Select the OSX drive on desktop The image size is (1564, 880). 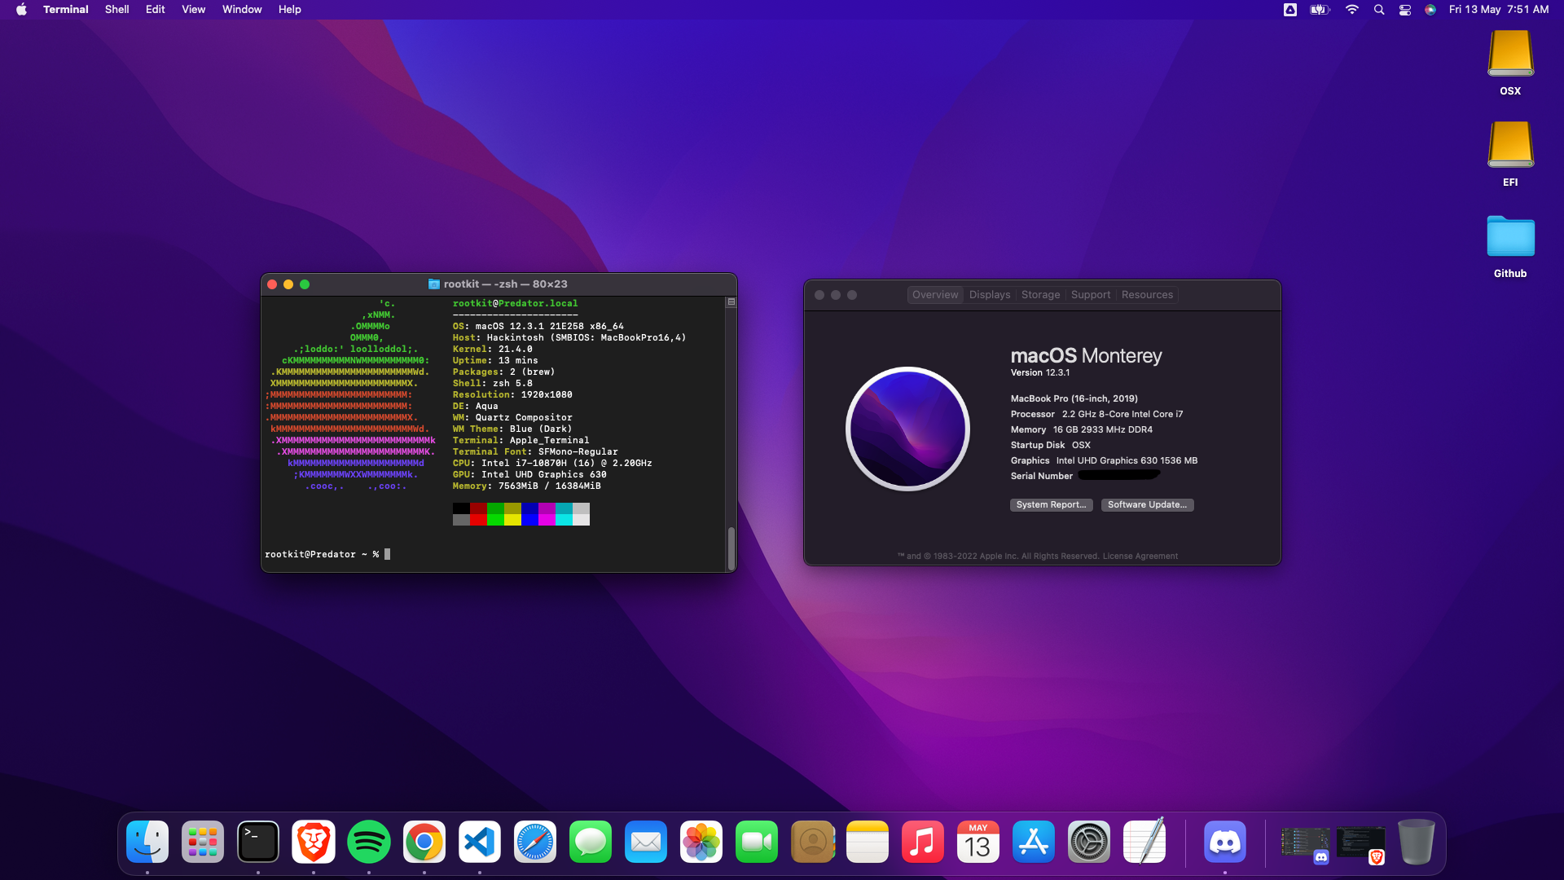pos(1510,63)
